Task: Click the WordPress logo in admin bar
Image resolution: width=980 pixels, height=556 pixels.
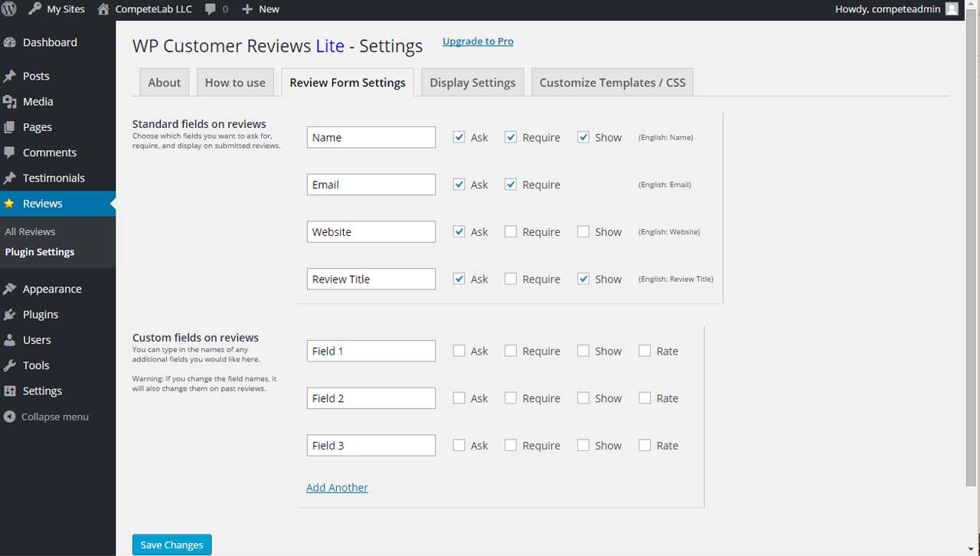Action: [x=10, y=8]
